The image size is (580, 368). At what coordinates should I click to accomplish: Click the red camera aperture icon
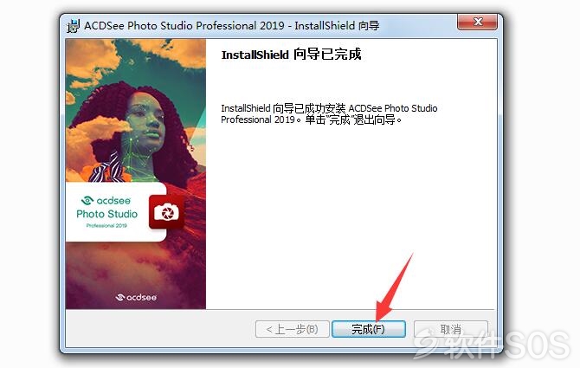point(166,212)
